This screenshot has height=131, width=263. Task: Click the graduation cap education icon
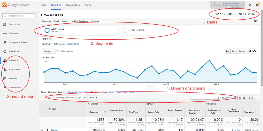point(255,21)
